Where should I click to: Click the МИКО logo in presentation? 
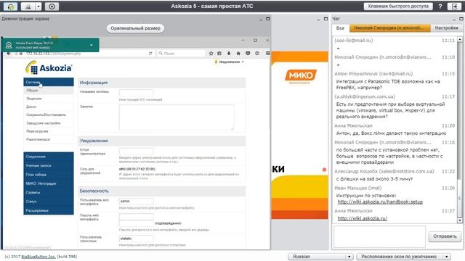(x=300, y=75)
